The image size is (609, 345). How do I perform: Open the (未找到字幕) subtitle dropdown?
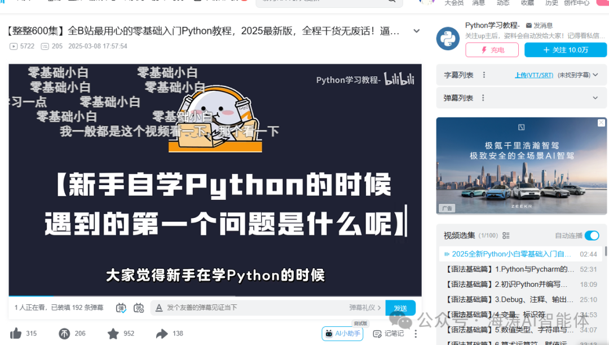click(577, 75)
